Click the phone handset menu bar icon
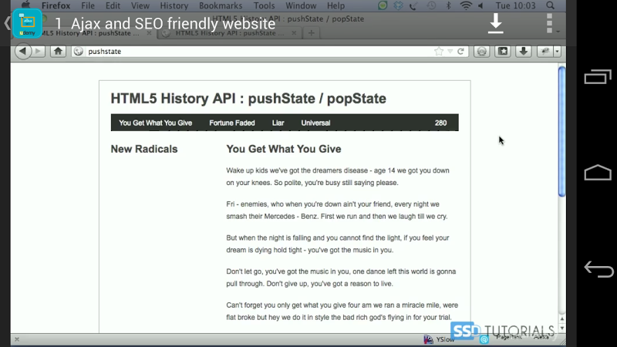 (413, 5)
